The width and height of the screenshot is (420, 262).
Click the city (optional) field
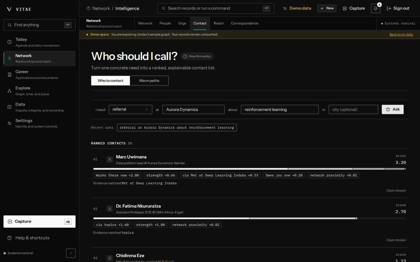353,109
